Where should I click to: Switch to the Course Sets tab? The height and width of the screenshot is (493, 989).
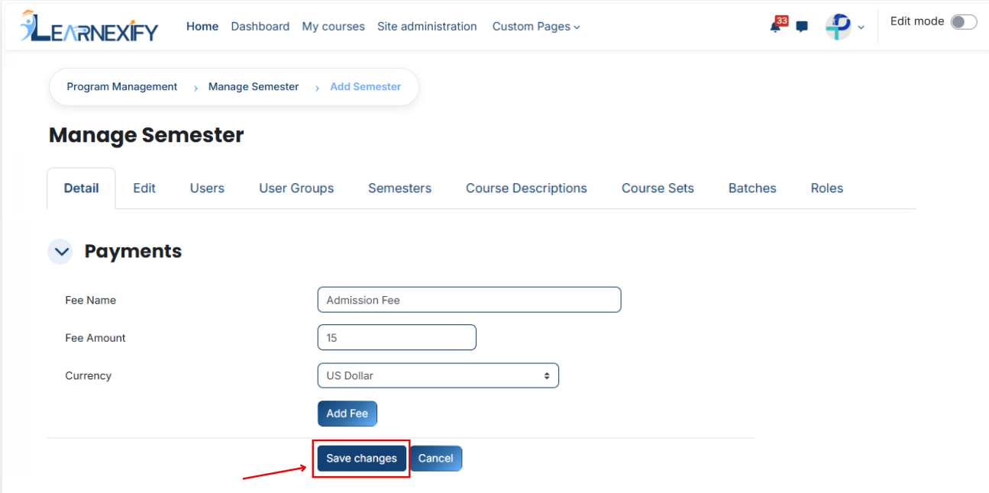(x=658, y=188)
